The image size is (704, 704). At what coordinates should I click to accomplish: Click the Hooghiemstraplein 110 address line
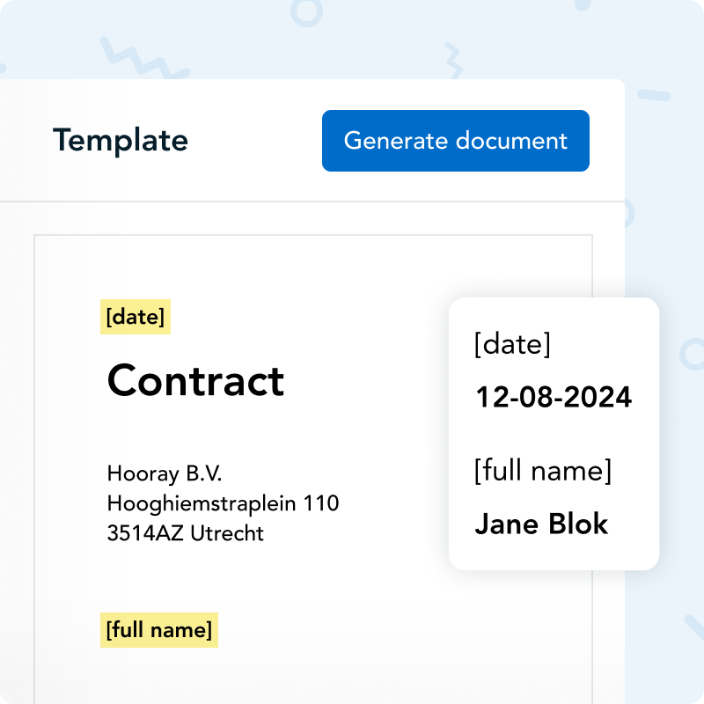(223, 503)
